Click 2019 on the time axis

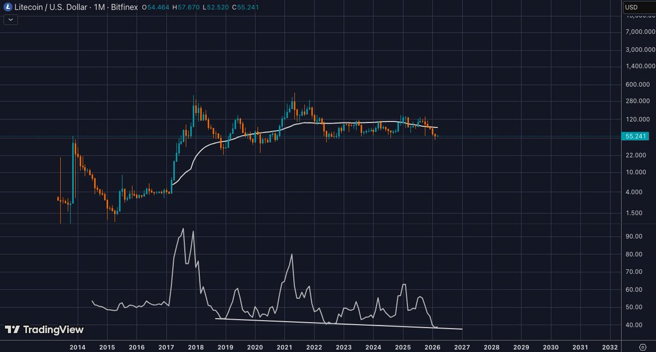click(225, 347)
